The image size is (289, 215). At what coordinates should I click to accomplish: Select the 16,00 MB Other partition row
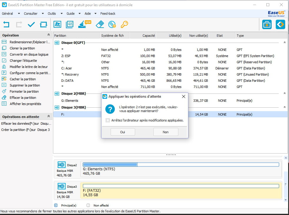170,62
